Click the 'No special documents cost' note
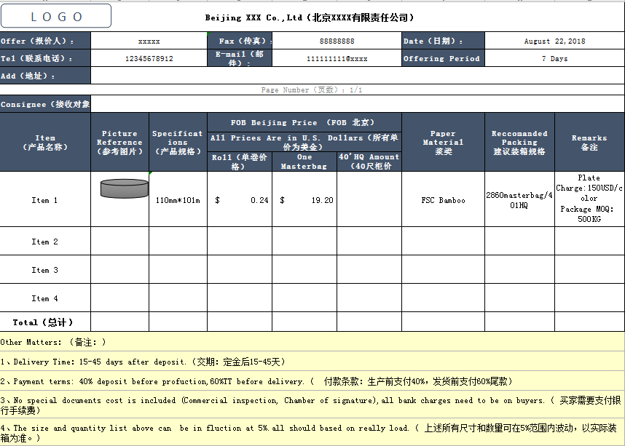 click(312, 405)
